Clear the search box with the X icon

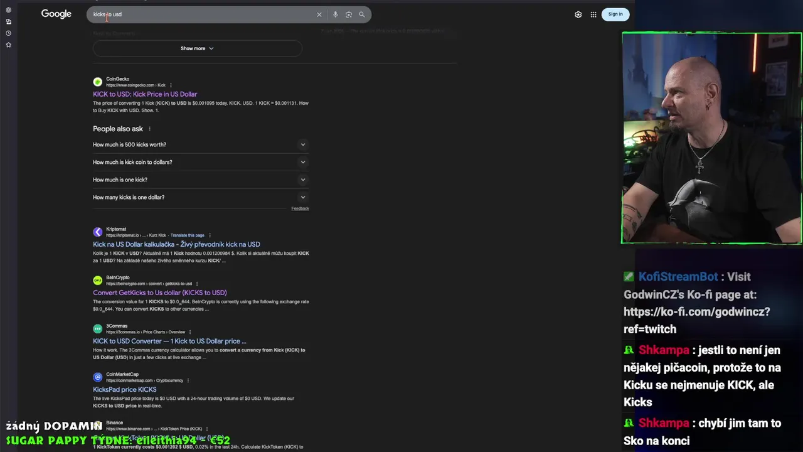[319, 14]
